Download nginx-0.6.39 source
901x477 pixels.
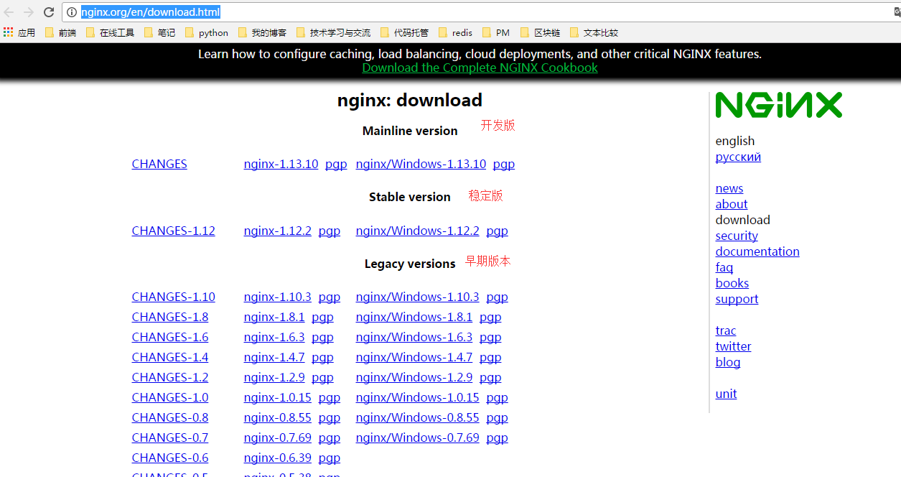[278, 458]
